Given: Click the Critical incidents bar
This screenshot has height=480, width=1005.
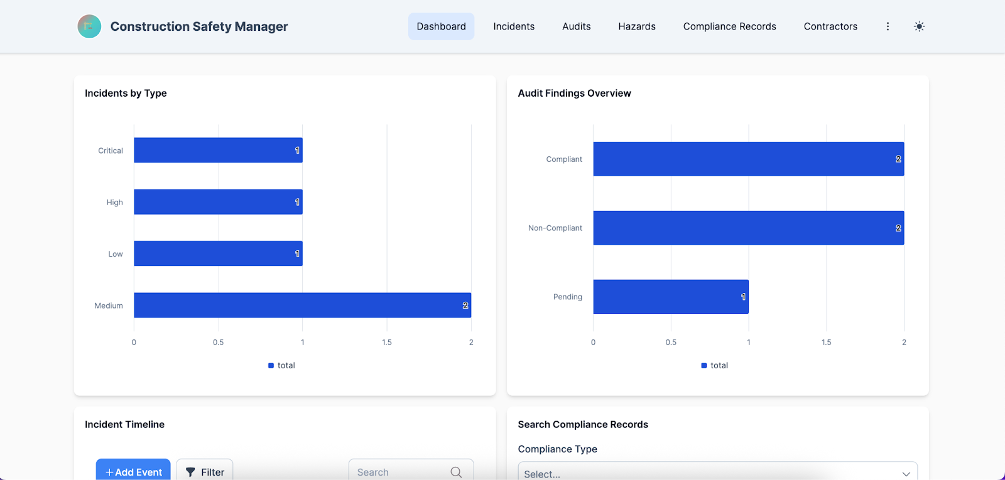Looking at the screenshot, I should click(218, 150).
